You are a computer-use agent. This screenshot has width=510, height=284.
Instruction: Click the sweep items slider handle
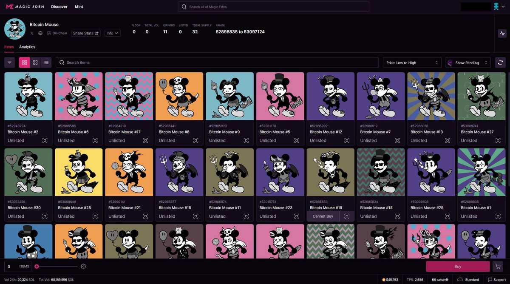coord(37,267)
